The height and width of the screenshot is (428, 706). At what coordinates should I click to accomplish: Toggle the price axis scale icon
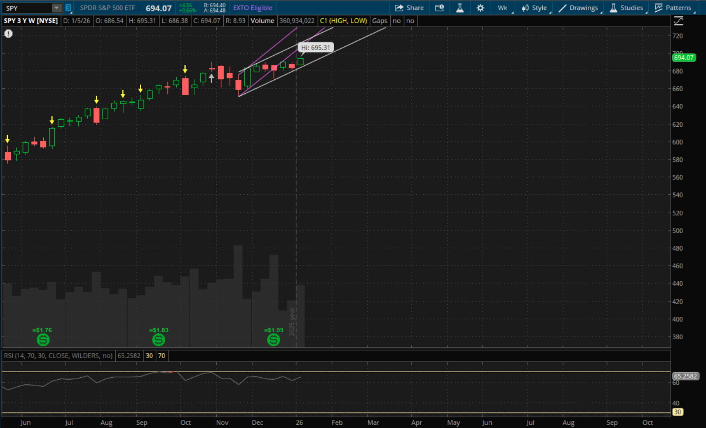pos(678,21)
